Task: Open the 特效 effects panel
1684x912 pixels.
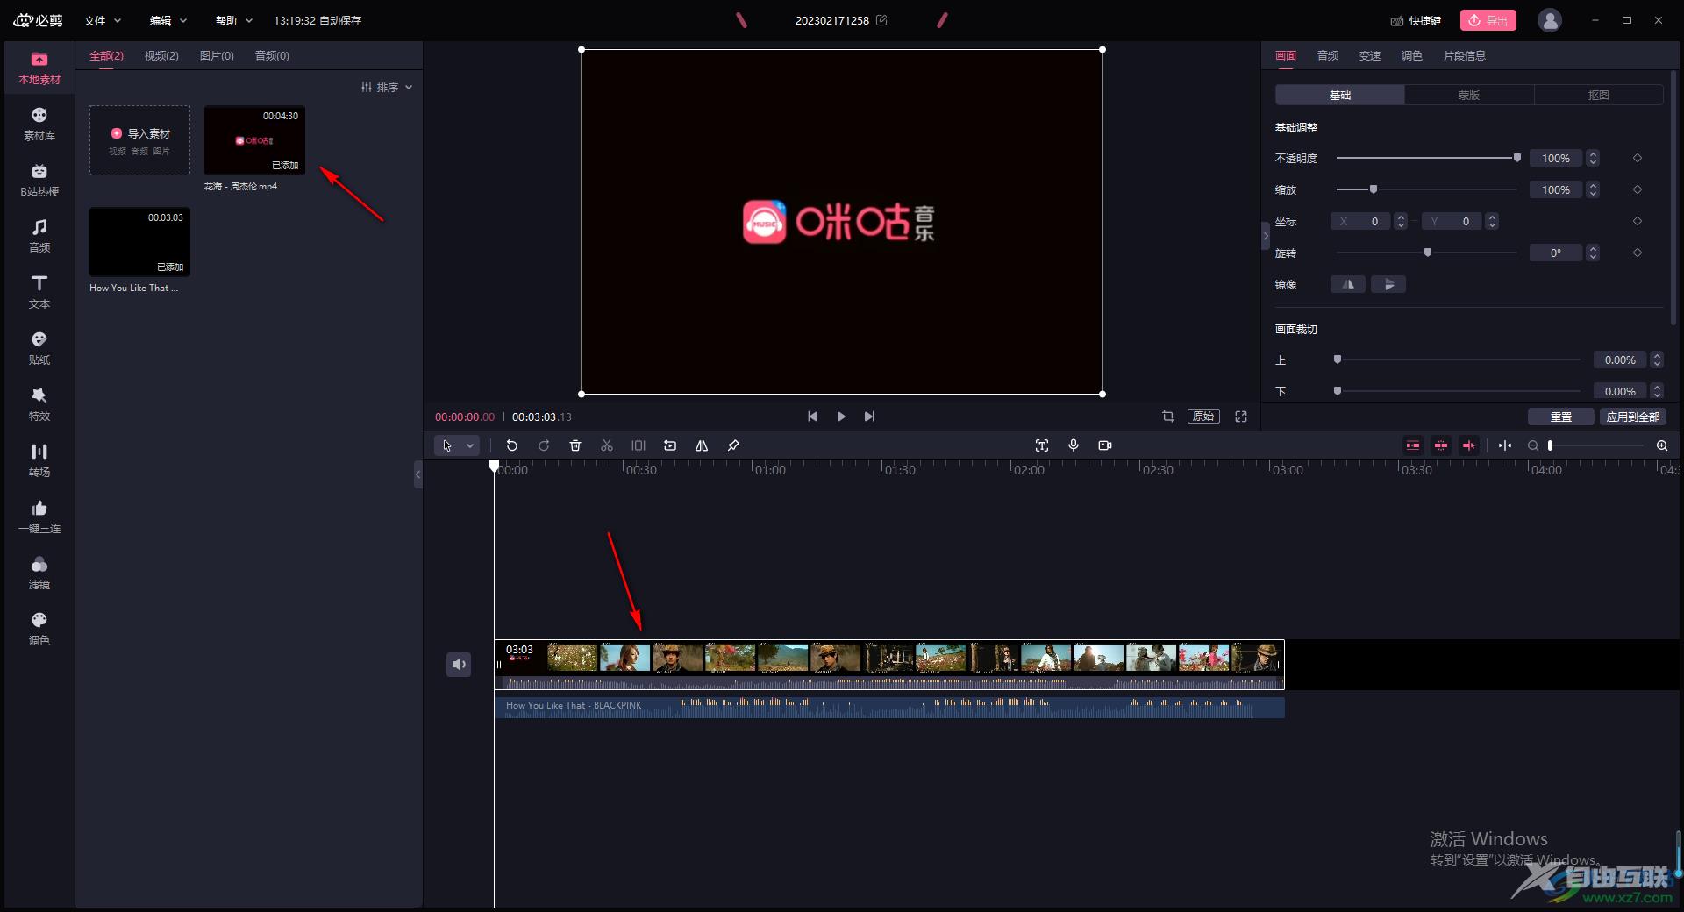Action: click(x=39, y=405)
